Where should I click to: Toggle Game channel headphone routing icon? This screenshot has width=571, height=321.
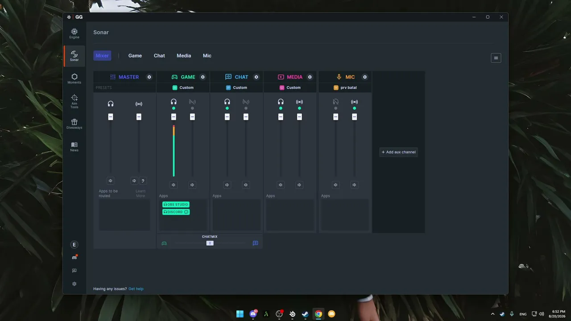click(174, 102)
